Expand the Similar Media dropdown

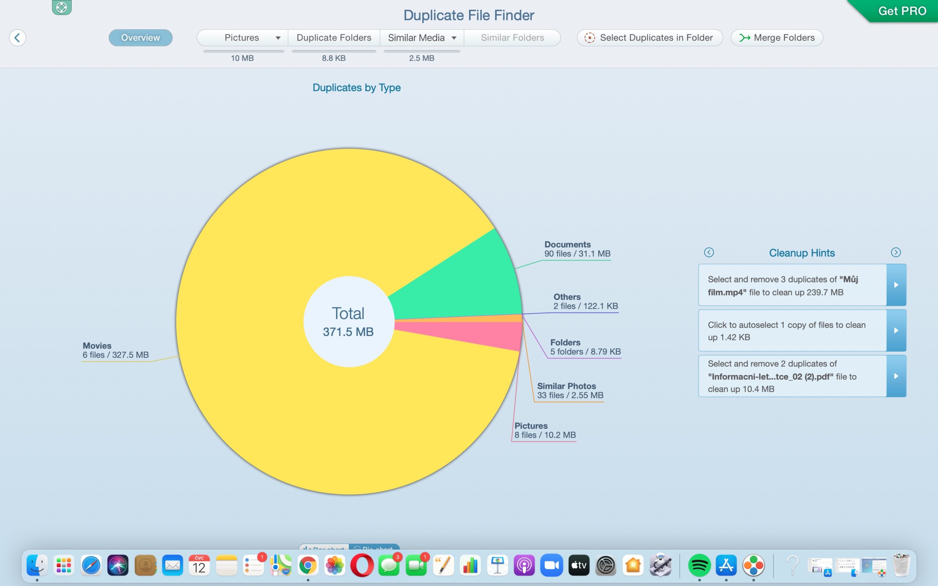tap(454, 38)
